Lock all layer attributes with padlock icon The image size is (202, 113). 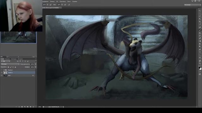pos(15,67)
